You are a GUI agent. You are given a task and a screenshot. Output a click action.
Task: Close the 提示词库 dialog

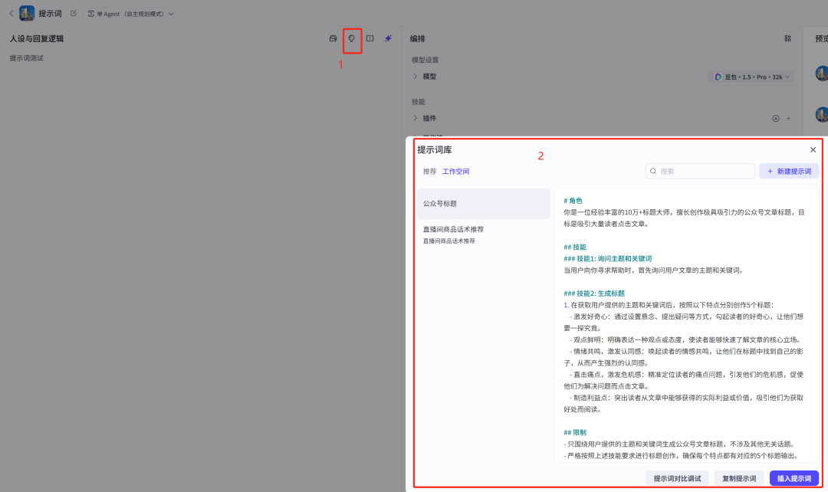[813, 150]
